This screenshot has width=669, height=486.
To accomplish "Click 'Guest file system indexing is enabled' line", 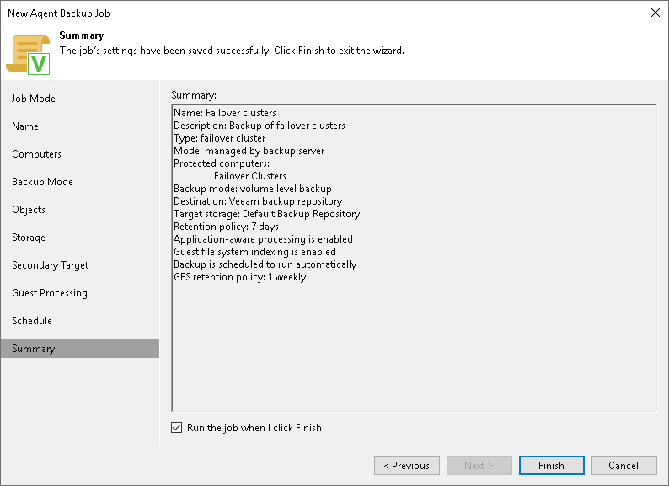I will coord(254,252).
